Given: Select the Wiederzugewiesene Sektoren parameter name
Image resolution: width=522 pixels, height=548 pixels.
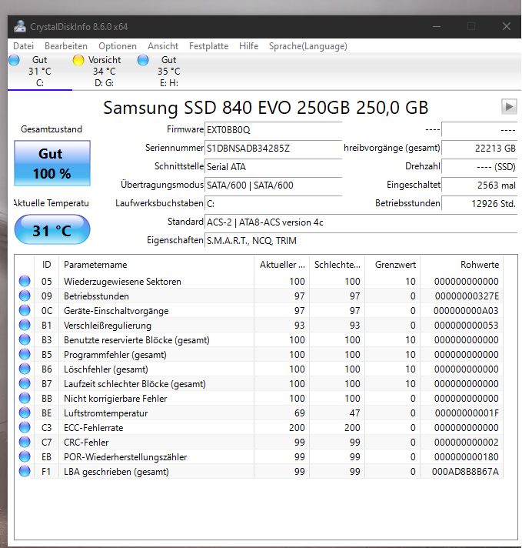Looking at the screenshot, I should pos(122,282).
